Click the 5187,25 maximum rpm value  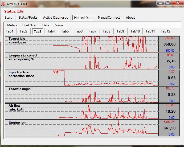tap(169, 122)
